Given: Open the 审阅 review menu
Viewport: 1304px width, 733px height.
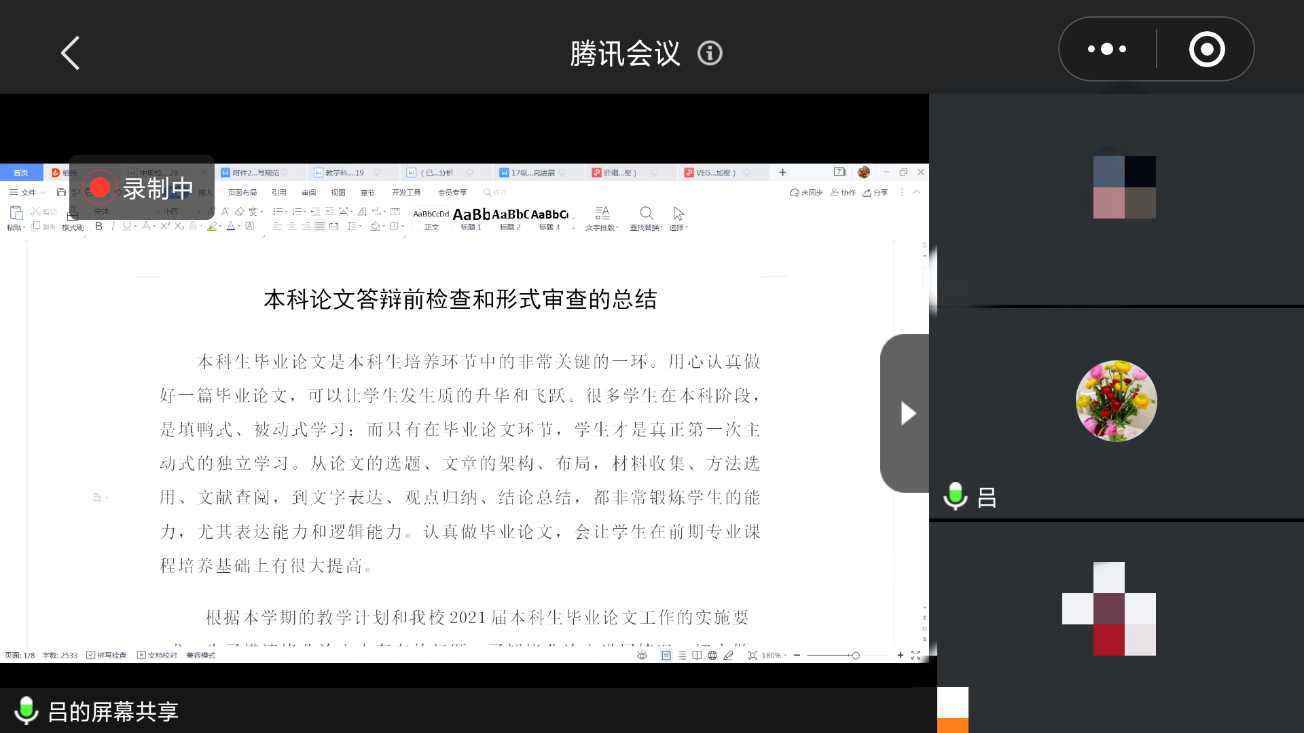Looking at the screenshot, I should [308, 192].
